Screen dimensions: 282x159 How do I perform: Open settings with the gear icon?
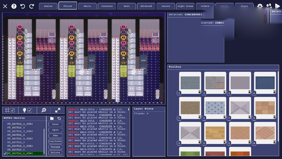[x=260, y=6]
